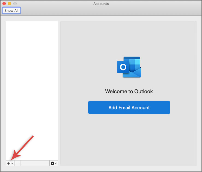Image resolution: width=202 pixels, height=172 pixels.
Task: Click the Outlook logo icon
Action: (129, 67)
